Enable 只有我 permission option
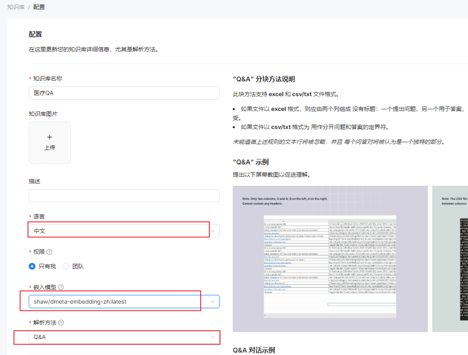The width and height of the screenshot is (468, 355). tap(32, 266)
